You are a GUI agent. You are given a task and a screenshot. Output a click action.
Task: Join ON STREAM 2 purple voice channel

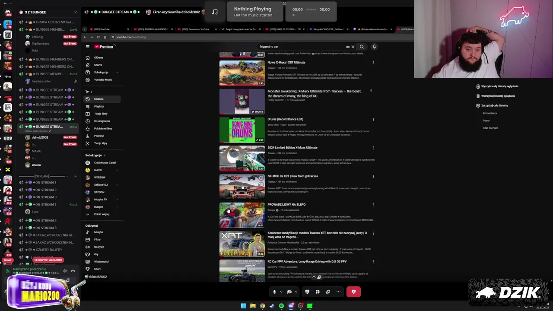(x=49, y=190)
